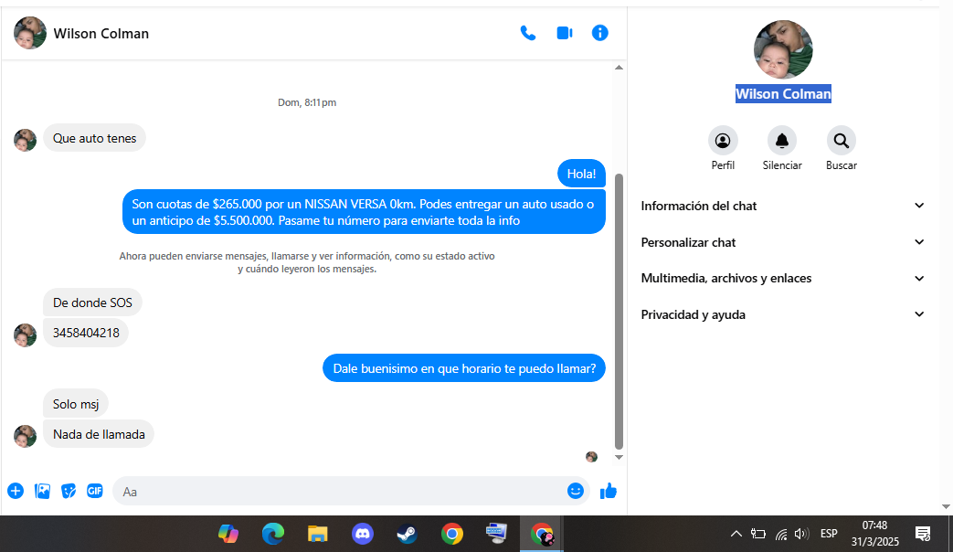
Task: Search the conversation with Buscar
Action: 841,141
